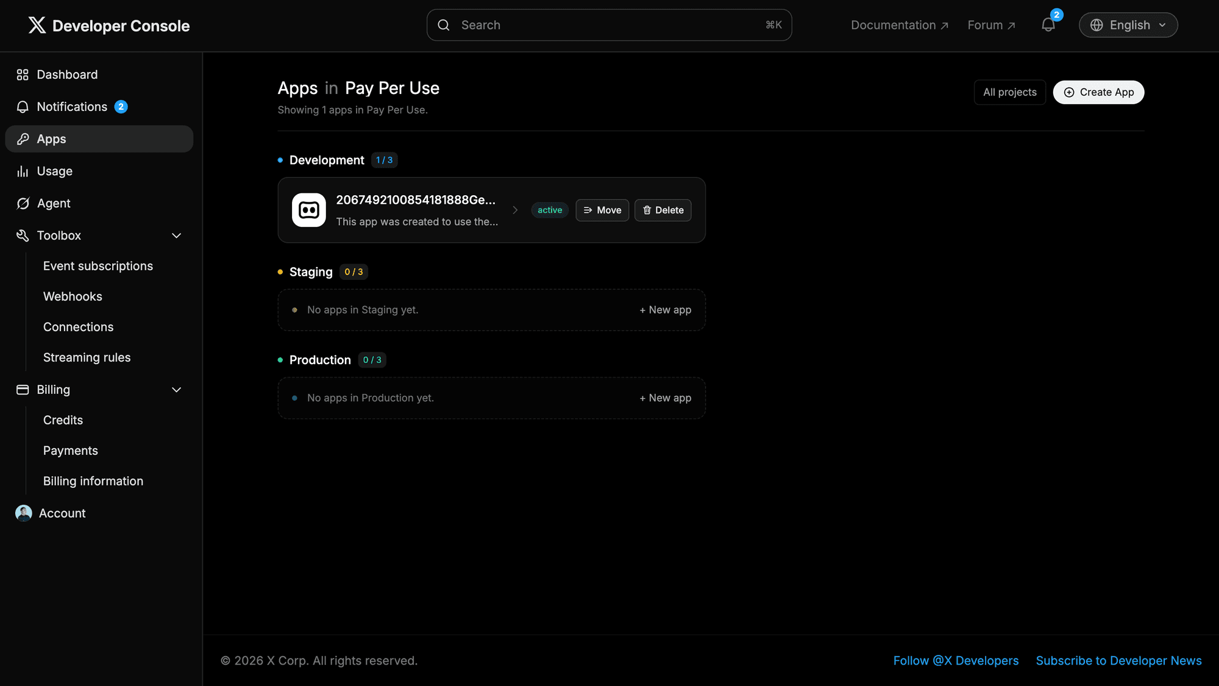
Task: Open Billing information in the sidebar
Action: tap(93, 481)
